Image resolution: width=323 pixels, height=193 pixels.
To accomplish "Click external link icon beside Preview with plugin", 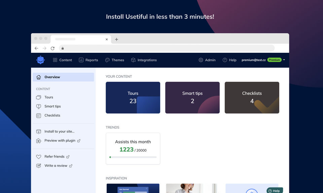I will coord(79,141).
